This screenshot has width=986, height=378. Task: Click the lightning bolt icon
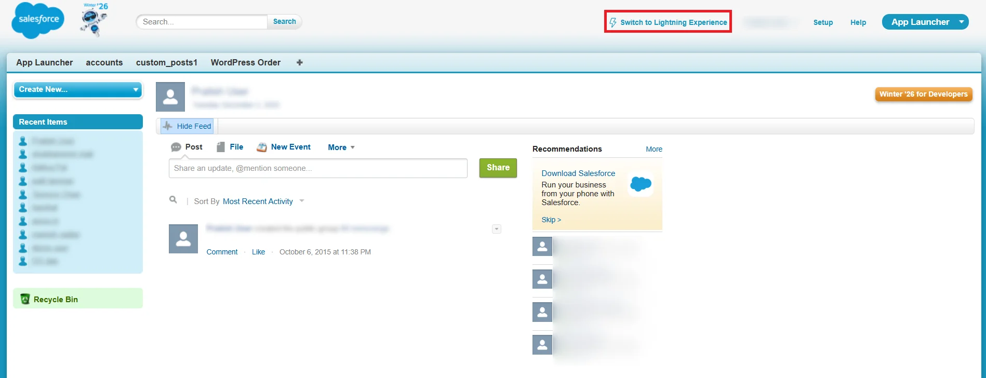(x=613, y=22)
